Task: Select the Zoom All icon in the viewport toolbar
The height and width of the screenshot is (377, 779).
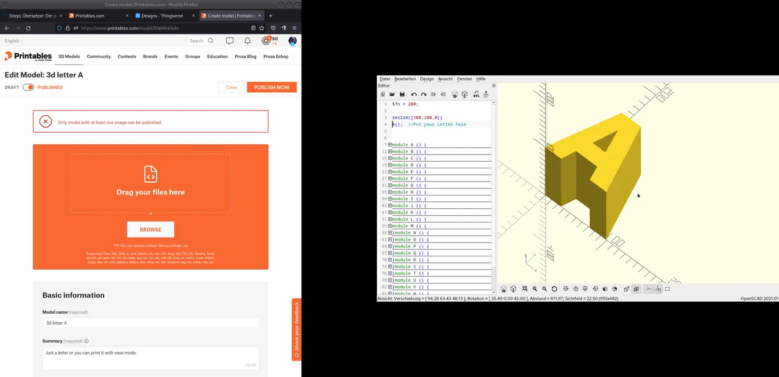Action: point(525,289)
